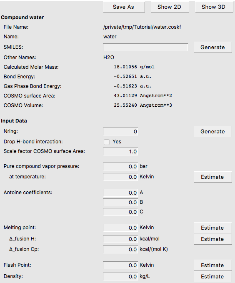This screenshot has height=283, width=235.
Task: Estimate the Flash Point
Action: click(x=213, y=265)
